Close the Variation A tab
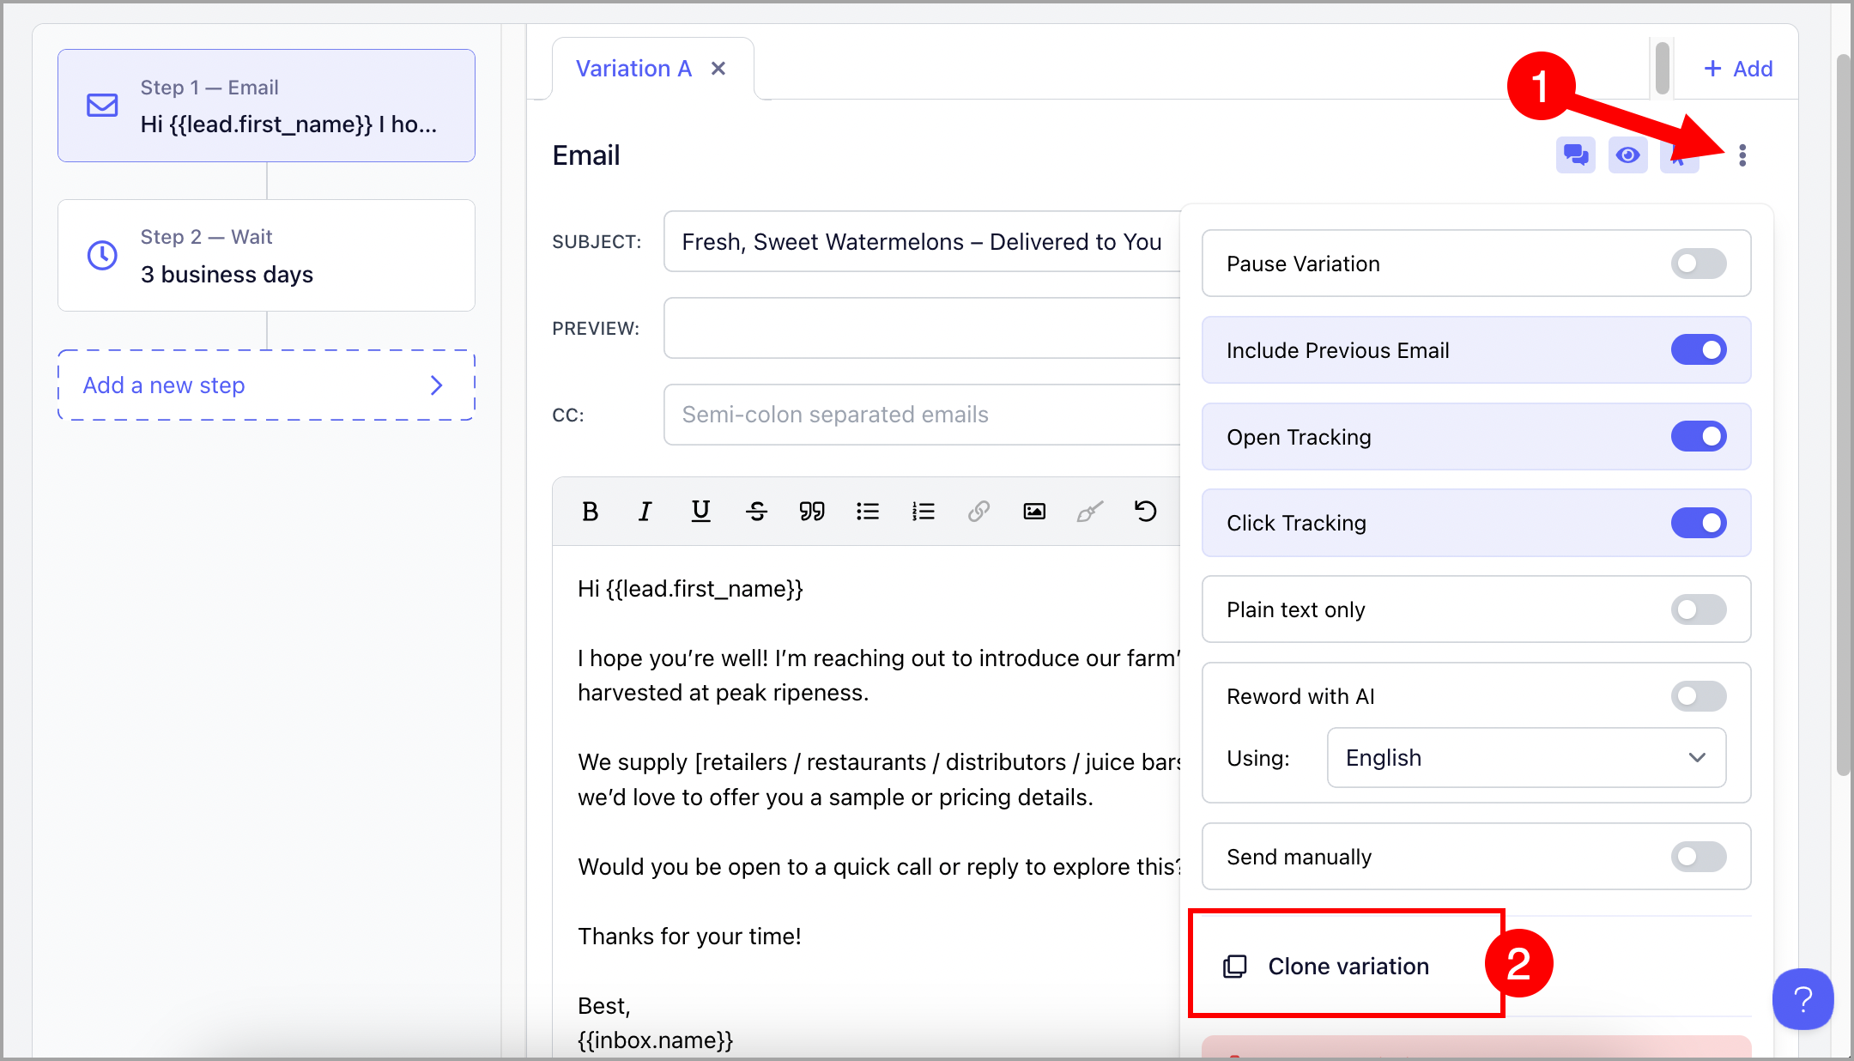This screenshot has width=1854, height=1061. coord(718,69)
